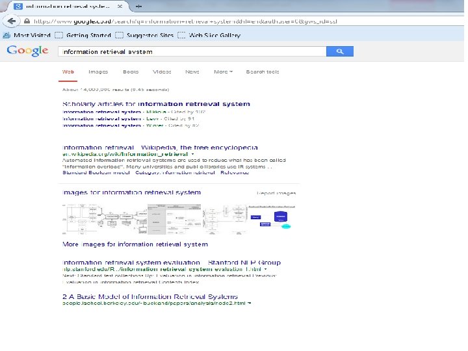
Task: Expand the More dropdown menu
Action: pyautogui.click(x=223, y=72)
